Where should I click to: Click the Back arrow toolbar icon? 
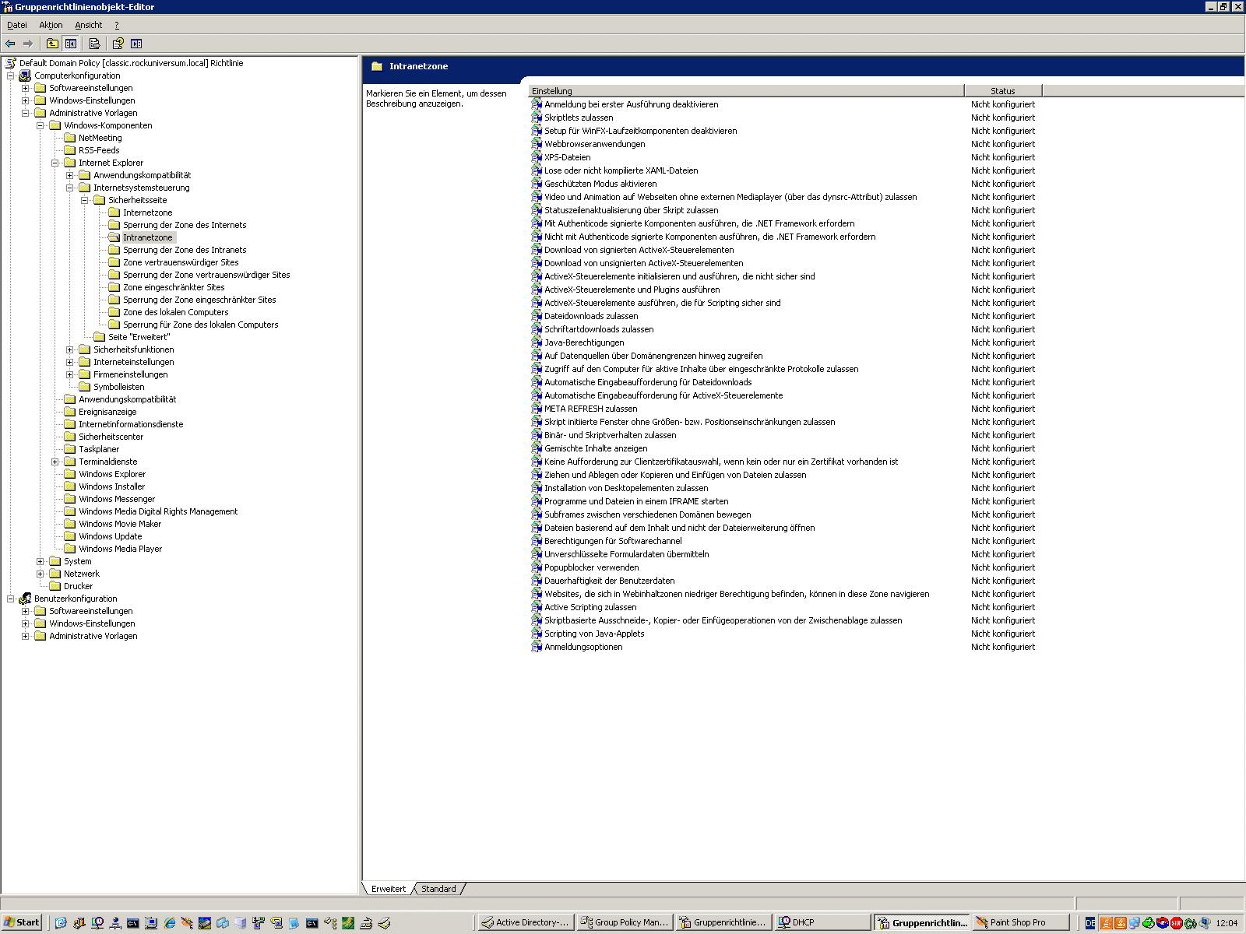pyautogui.click(x=10, y=44)
